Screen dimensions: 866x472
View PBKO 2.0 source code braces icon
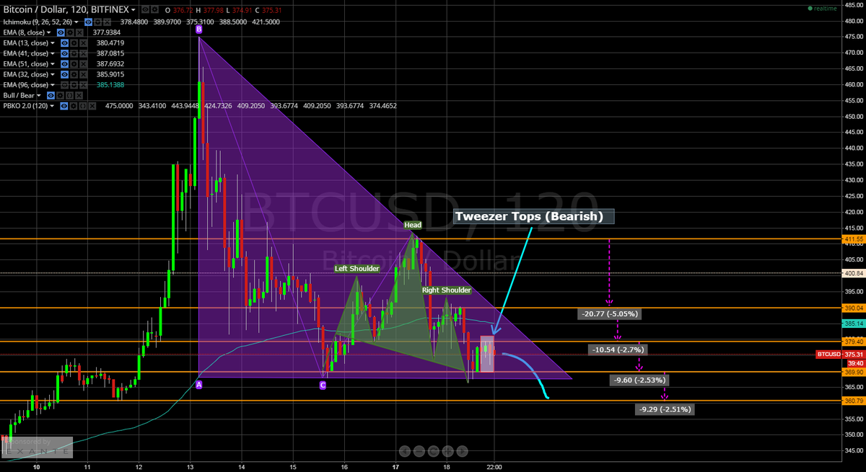click(x=82, y=106)
